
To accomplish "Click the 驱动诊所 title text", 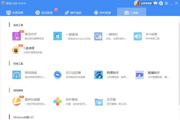I will pyautogui.click(x=31, y=34).
